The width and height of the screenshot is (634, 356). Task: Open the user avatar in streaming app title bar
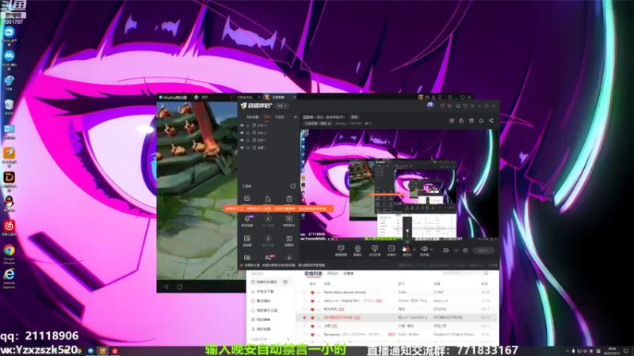(x=430, y=106)
